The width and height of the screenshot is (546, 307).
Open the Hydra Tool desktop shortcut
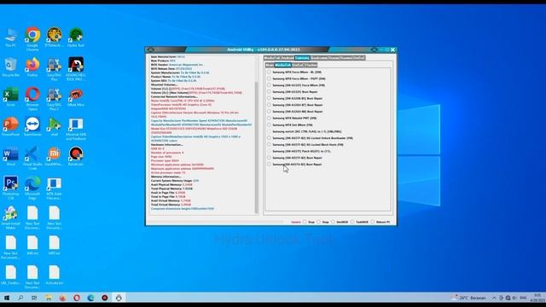pyautogui.click(x=76, y=38)
